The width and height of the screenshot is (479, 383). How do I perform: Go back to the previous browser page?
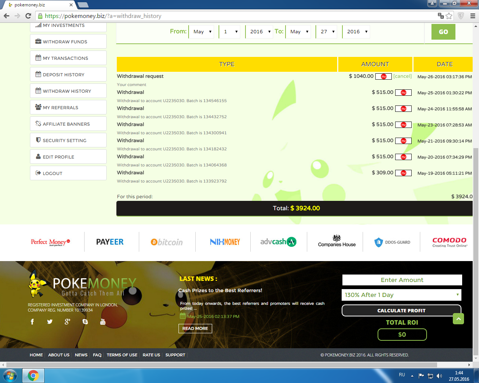point(6,16)
